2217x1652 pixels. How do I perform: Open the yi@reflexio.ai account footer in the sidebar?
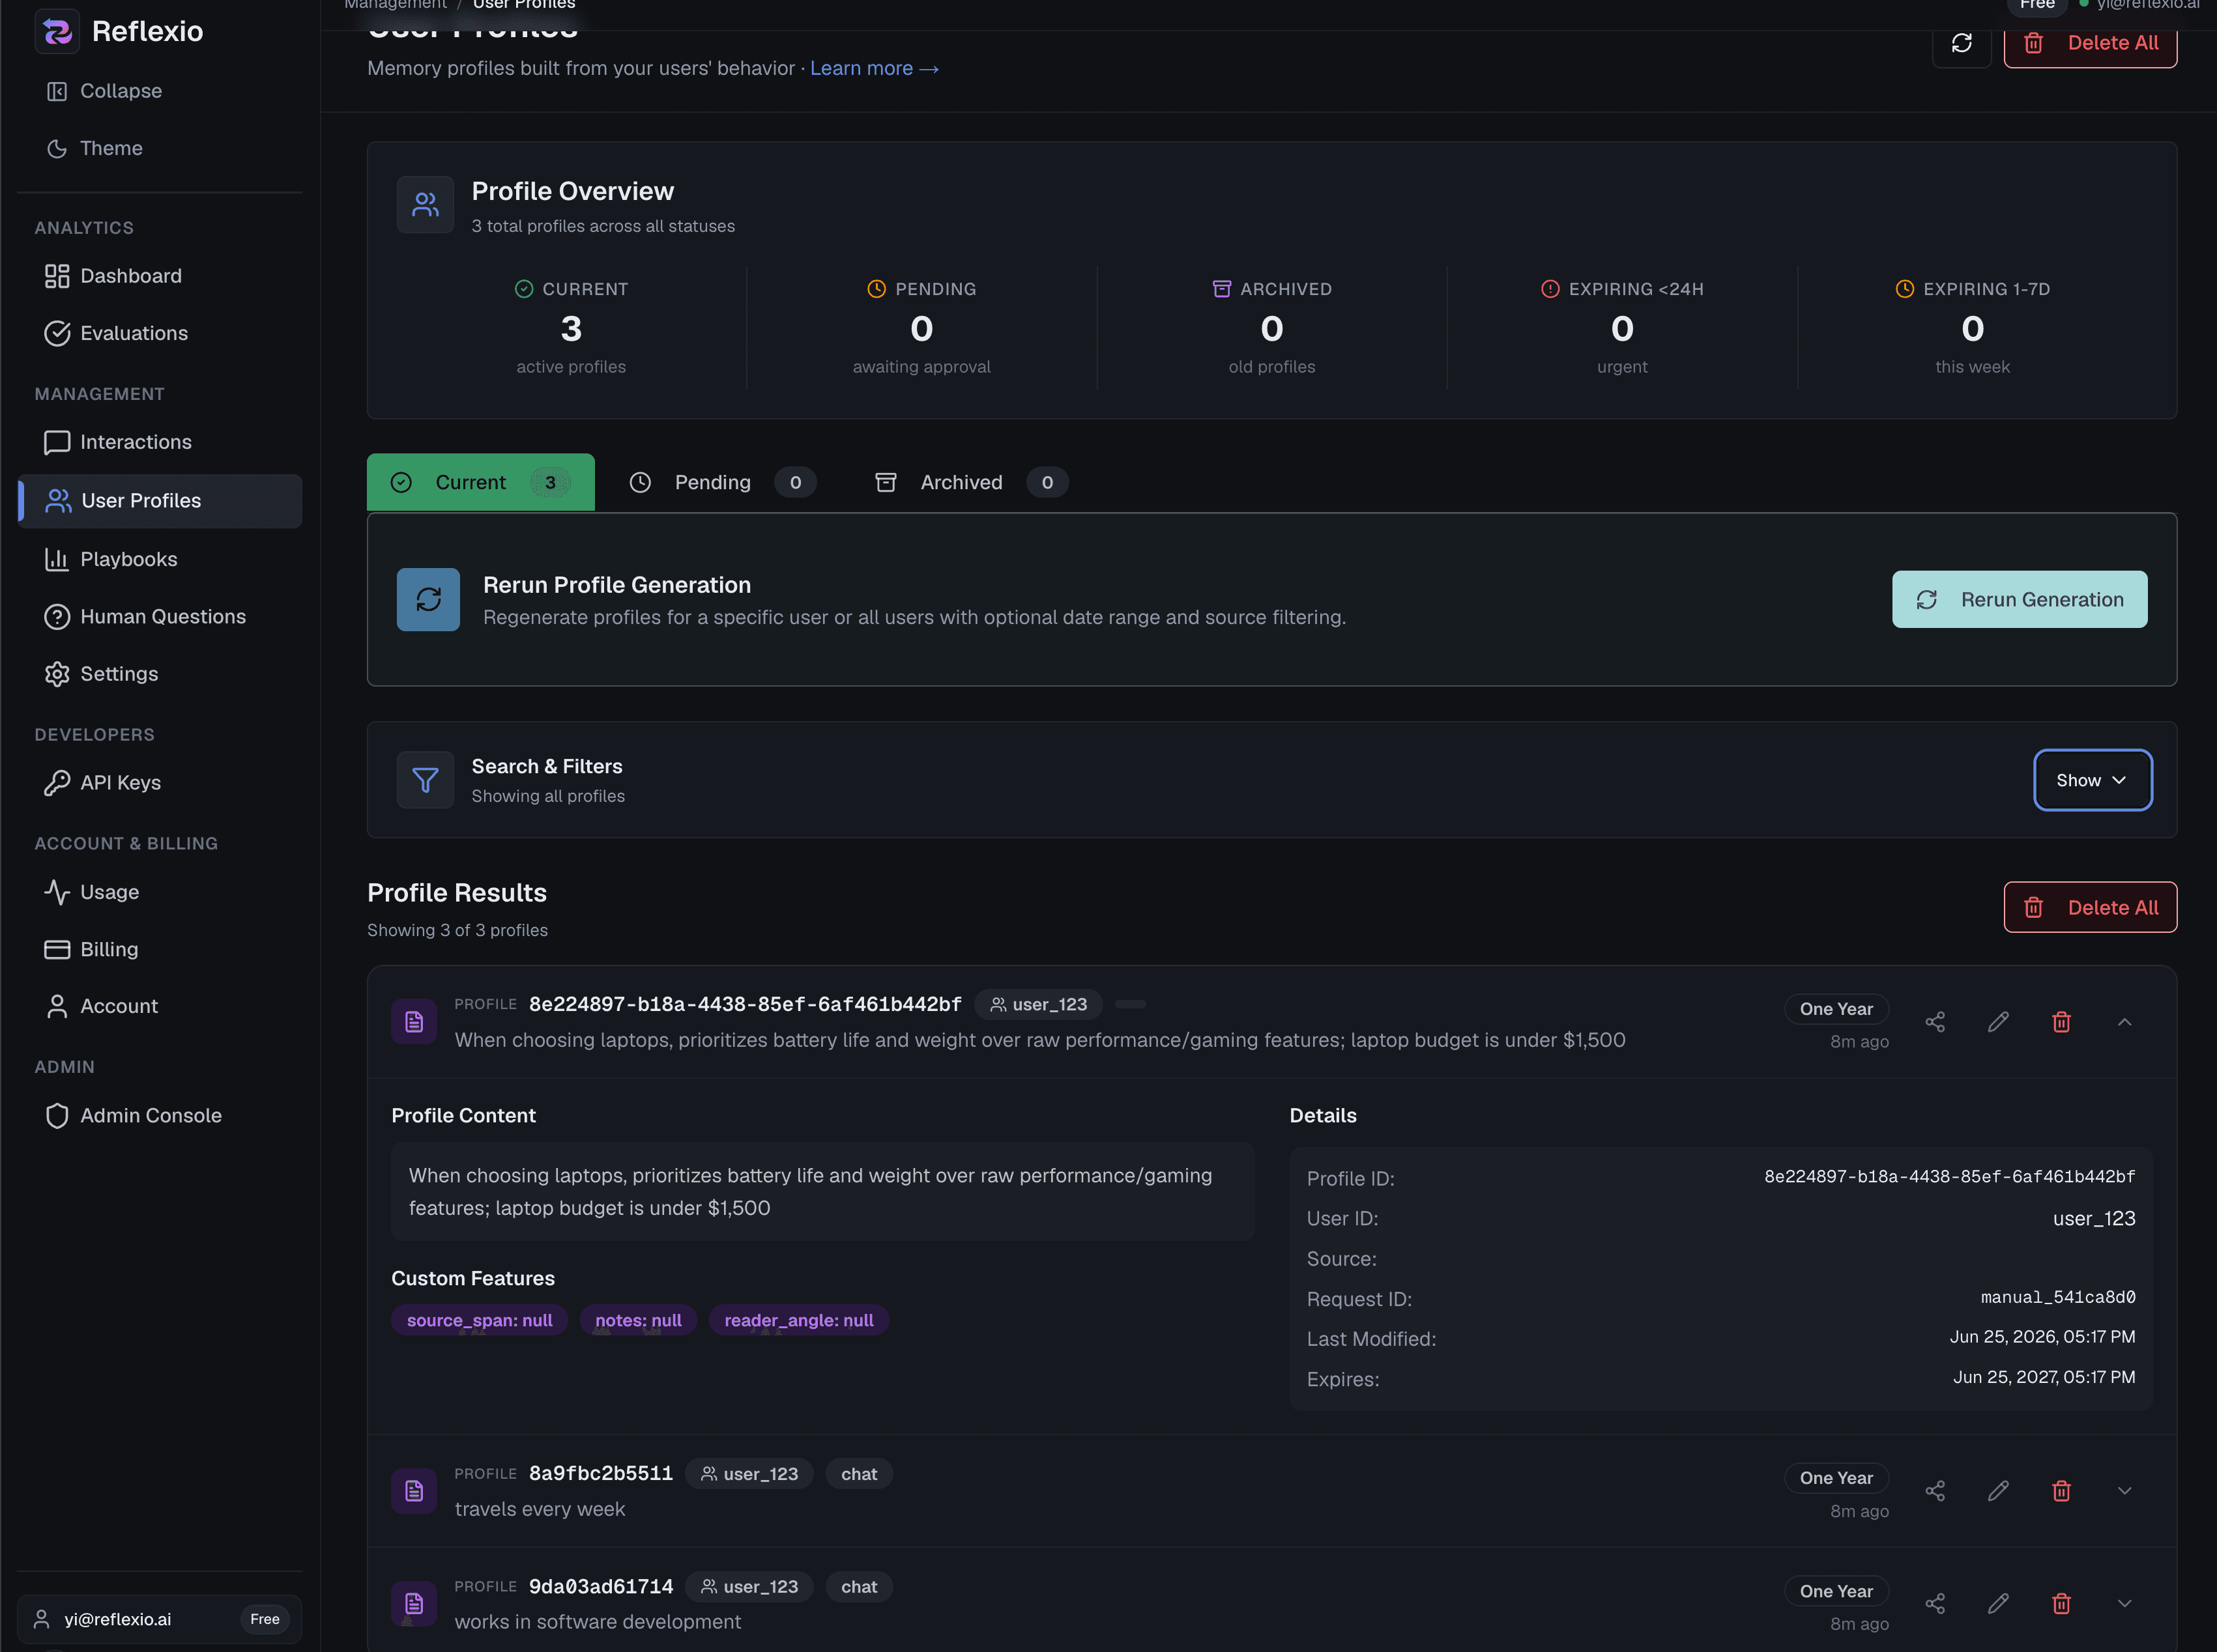point(160,1618)
